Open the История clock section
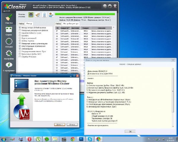This screenshot has width=178, height=142. (9, 43)
